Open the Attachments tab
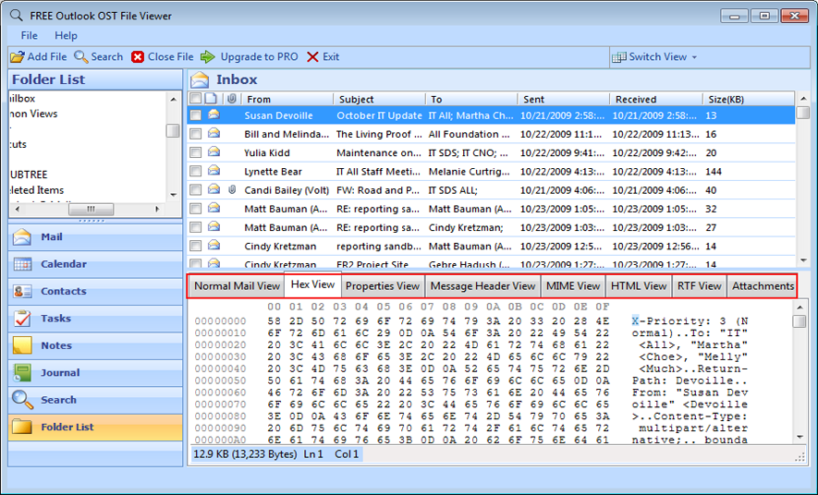Image resolution: width=818 pixels, height=495 pixels. pyautogui.click(x=763, y=286)
